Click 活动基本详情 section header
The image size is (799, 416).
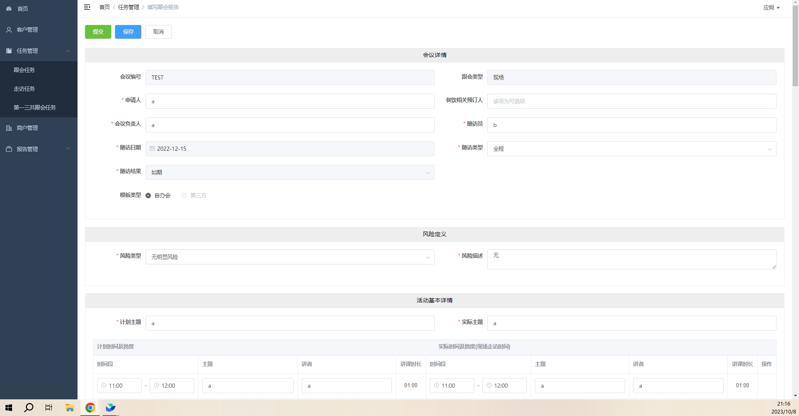[434, 300]
